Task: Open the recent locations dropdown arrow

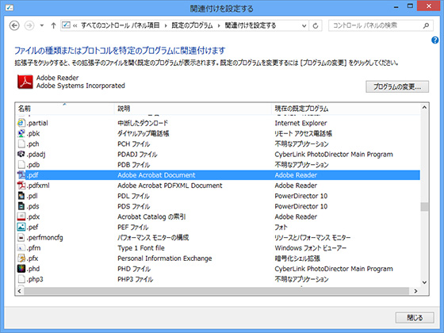Action: 42,25
